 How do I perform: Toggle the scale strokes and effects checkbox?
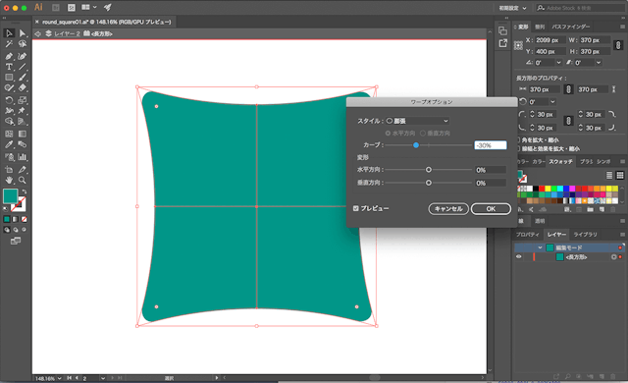pyautogui.click(x=518, y=148)
